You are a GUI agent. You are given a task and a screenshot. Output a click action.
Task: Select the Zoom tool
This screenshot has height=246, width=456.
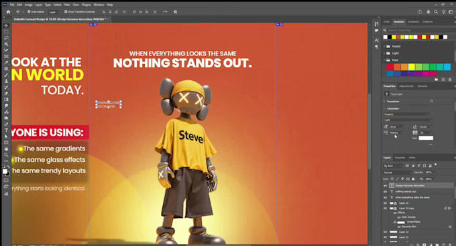click(x=6, y=155)
